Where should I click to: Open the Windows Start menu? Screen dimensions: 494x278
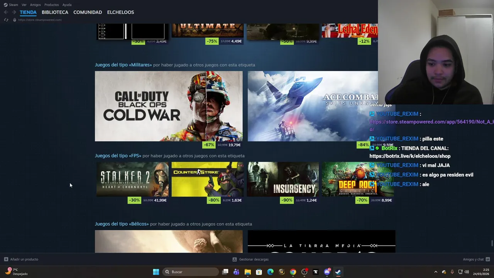click(156, 272)
